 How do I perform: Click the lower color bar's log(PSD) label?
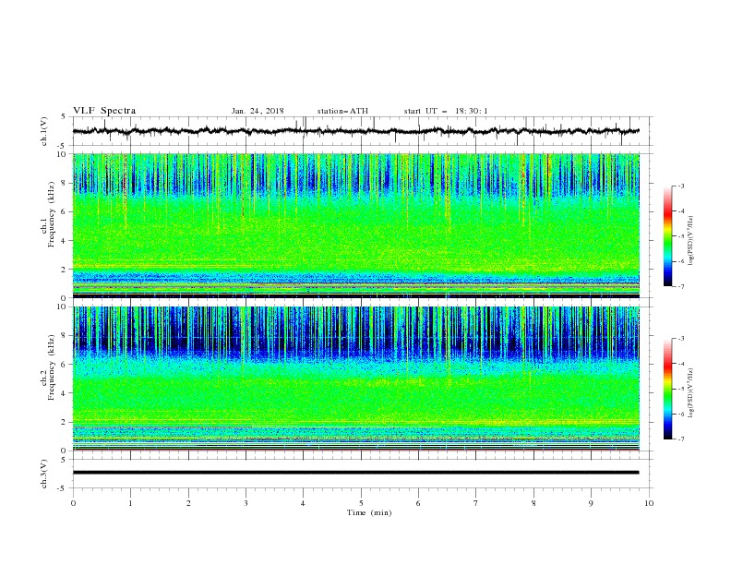tap(691, 393)
